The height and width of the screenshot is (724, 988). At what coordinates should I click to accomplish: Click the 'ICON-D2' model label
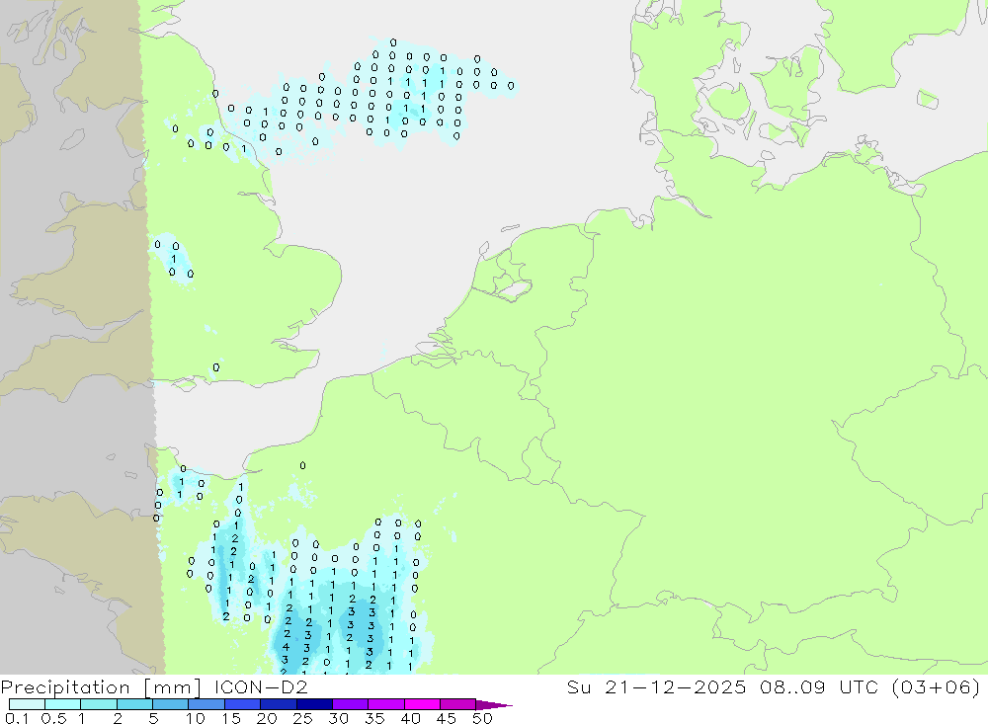(261, 686)
